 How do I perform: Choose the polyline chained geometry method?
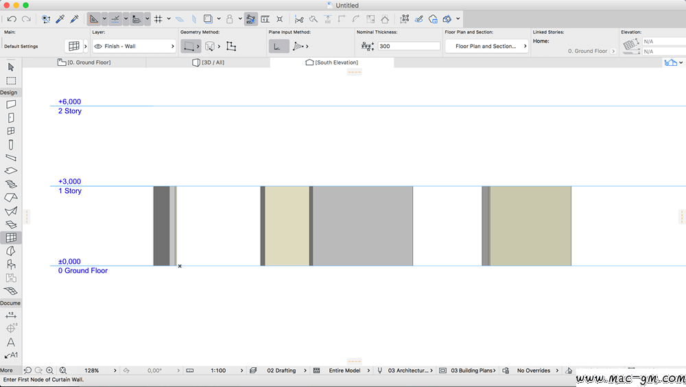(231, 46)
